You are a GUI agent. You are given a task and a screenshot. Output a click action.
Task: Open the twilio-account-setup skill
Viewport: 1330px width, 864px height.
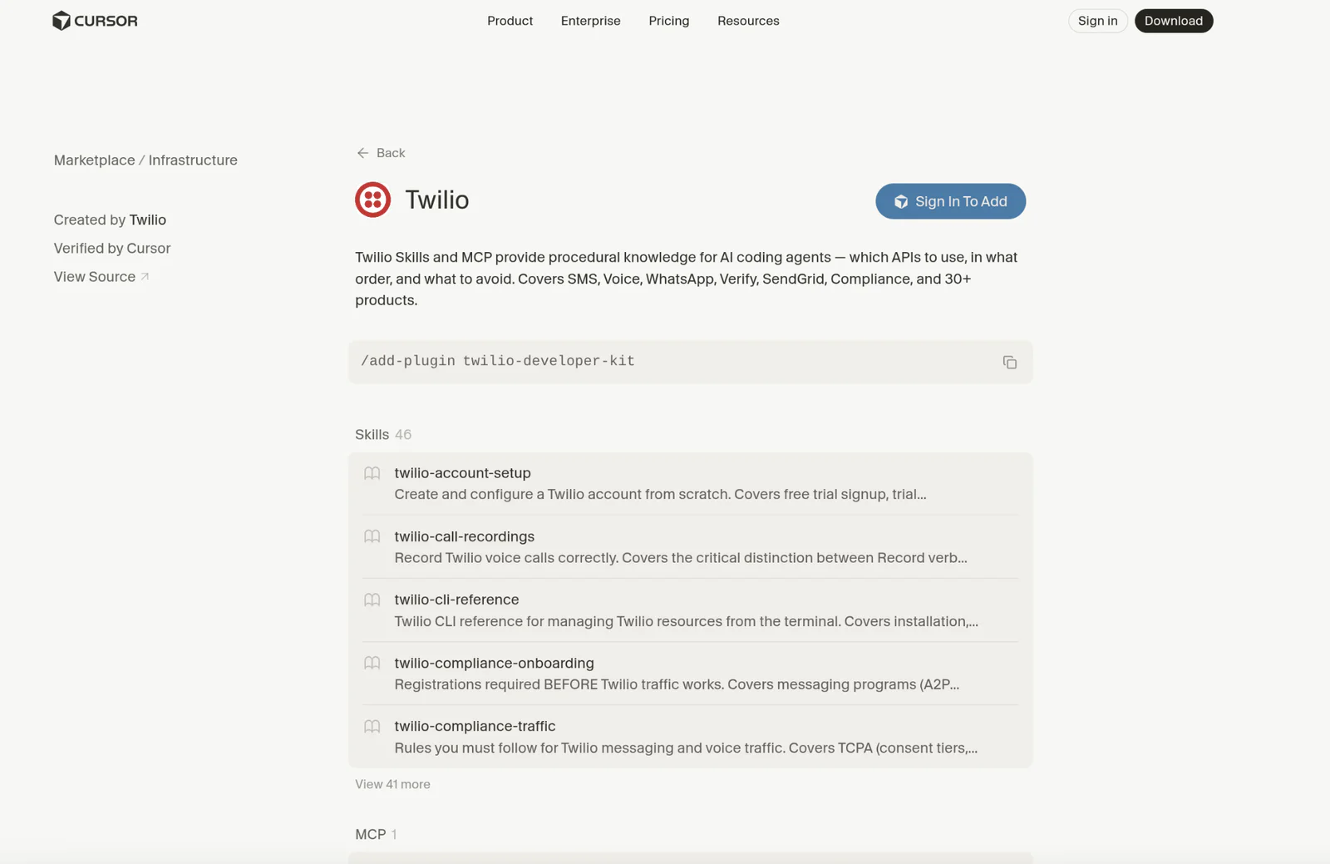[690, 483]
